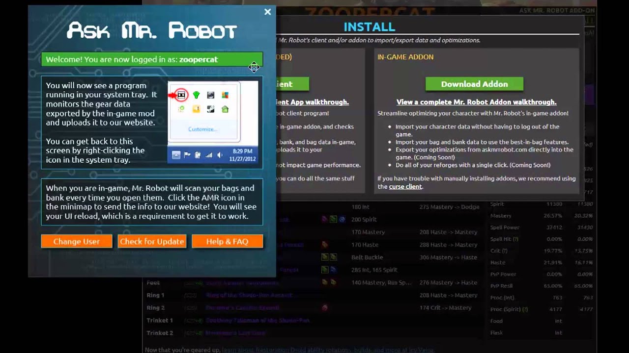Click the blue gem icon in 200 Spirit row

(x=342, y=219)
